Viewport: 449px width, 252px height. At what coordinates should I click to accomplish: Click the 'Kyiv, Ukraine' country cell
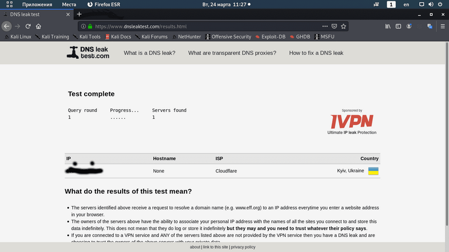(x=350, y=171)
